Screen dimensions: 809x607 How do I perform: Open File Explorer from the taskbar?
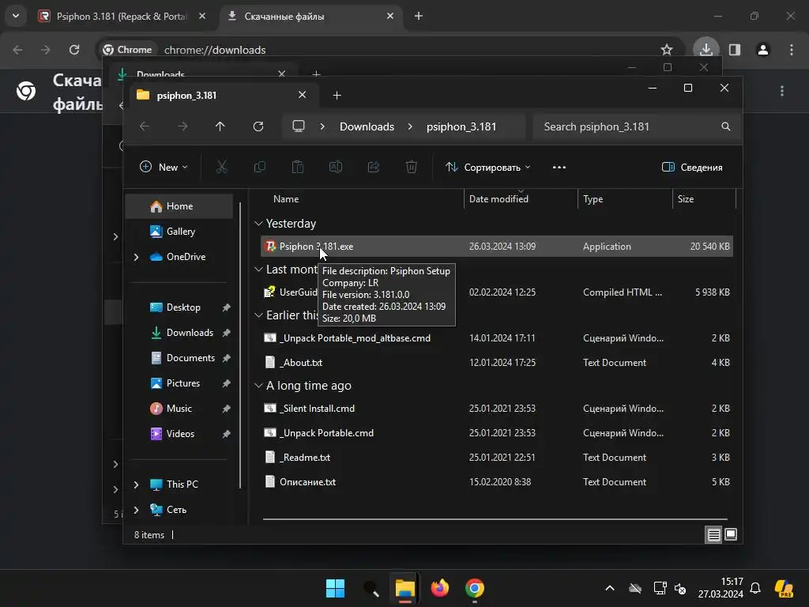[405, 588]
